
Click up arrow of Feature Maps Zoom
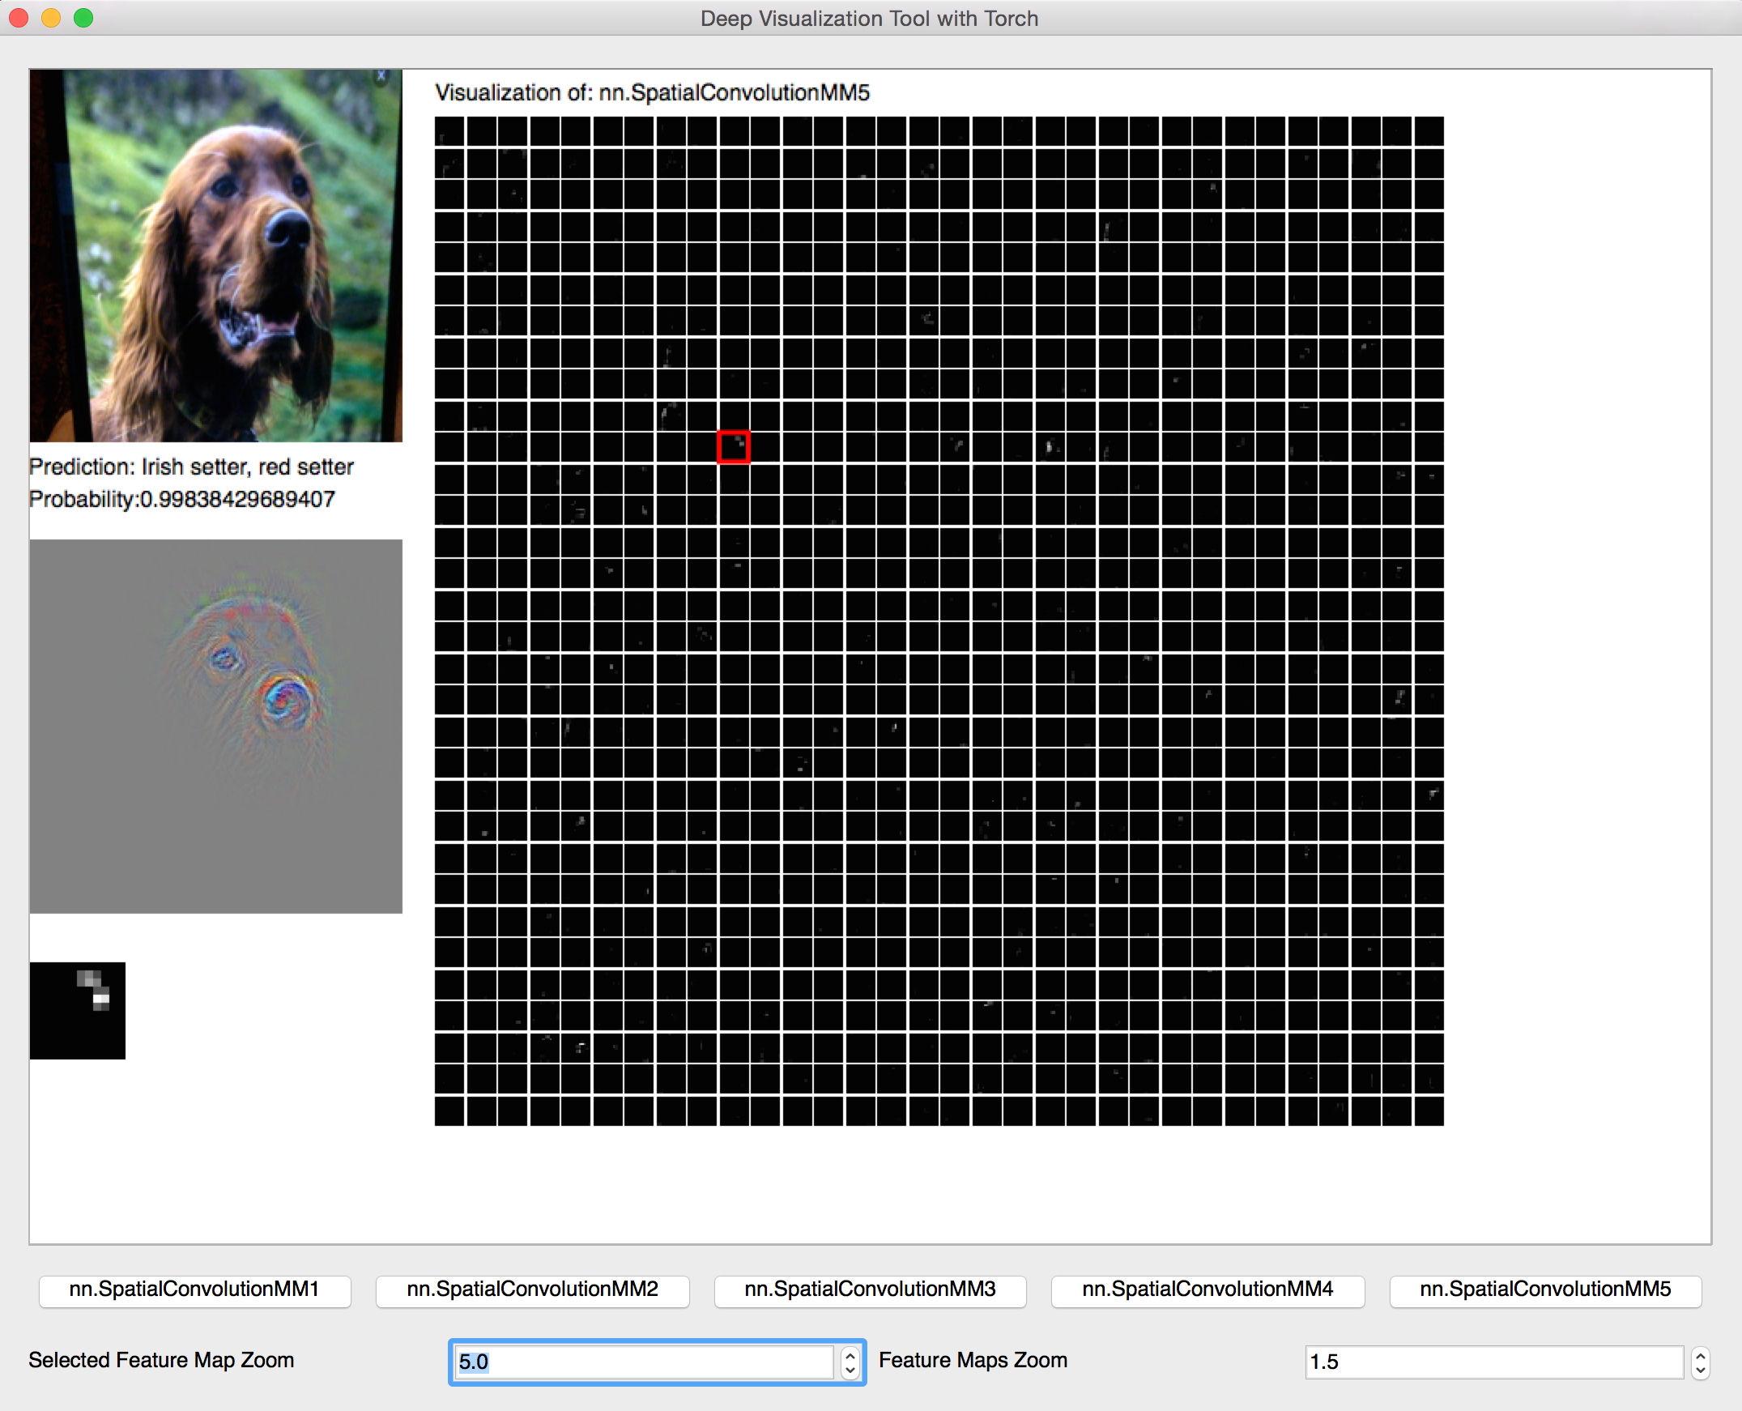point(1701,1354)
